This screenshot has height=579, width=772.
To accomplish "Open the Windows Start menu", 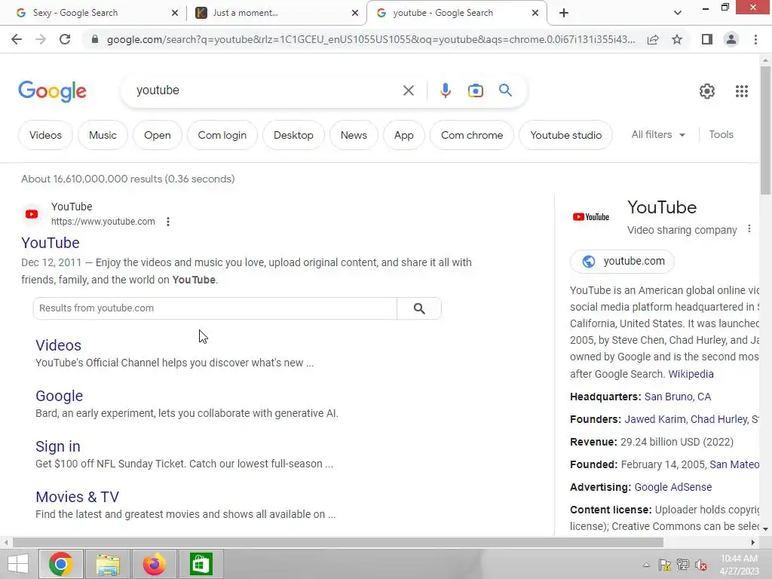I will (18, 564).
